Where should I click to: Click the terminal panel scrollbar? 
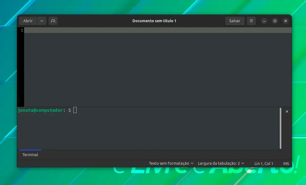[x=281, y=128]
